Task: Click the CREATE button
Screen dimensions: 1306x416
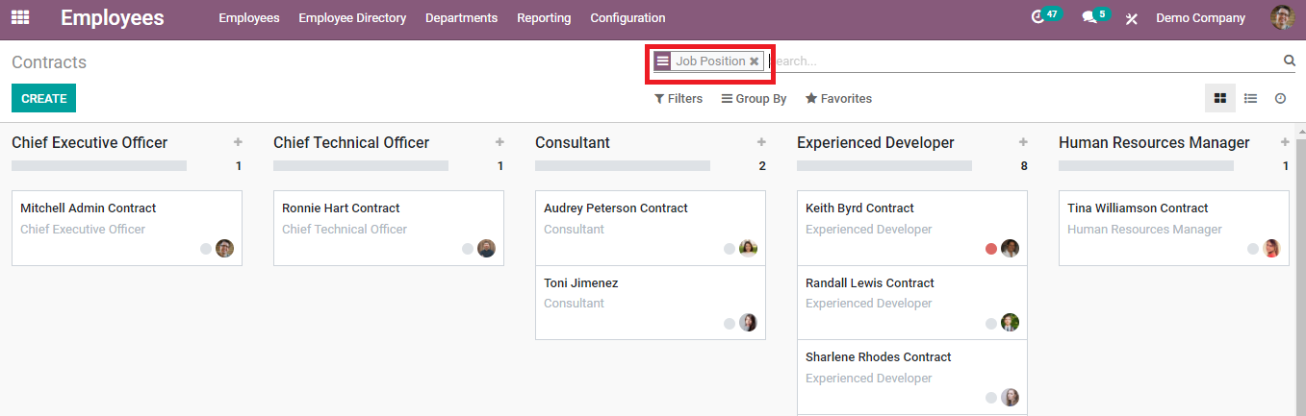Action: pos(43,98)
